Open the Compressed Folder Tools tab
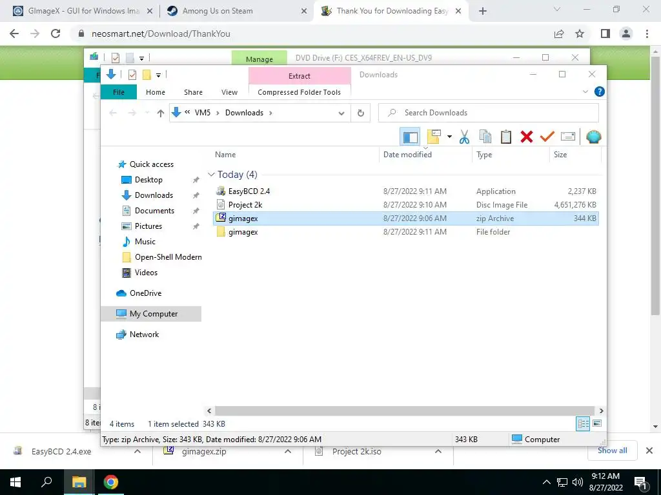661x495 pixels. tap(300, 92)
